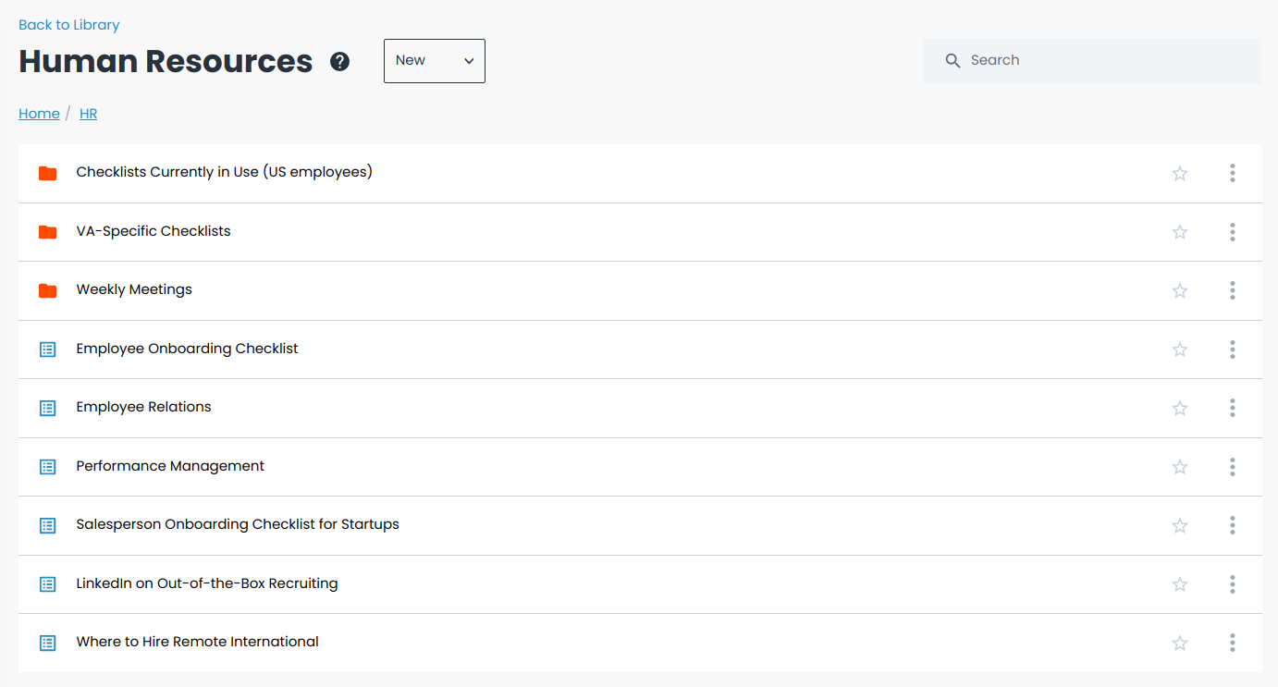This screenshot has width=1278, height=687.
Task: Open Salesperson Onboarding Checklist for Startups title
Action: [x=238, y=524]
